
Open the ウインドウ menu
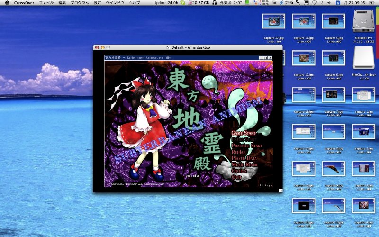[115, 3]
